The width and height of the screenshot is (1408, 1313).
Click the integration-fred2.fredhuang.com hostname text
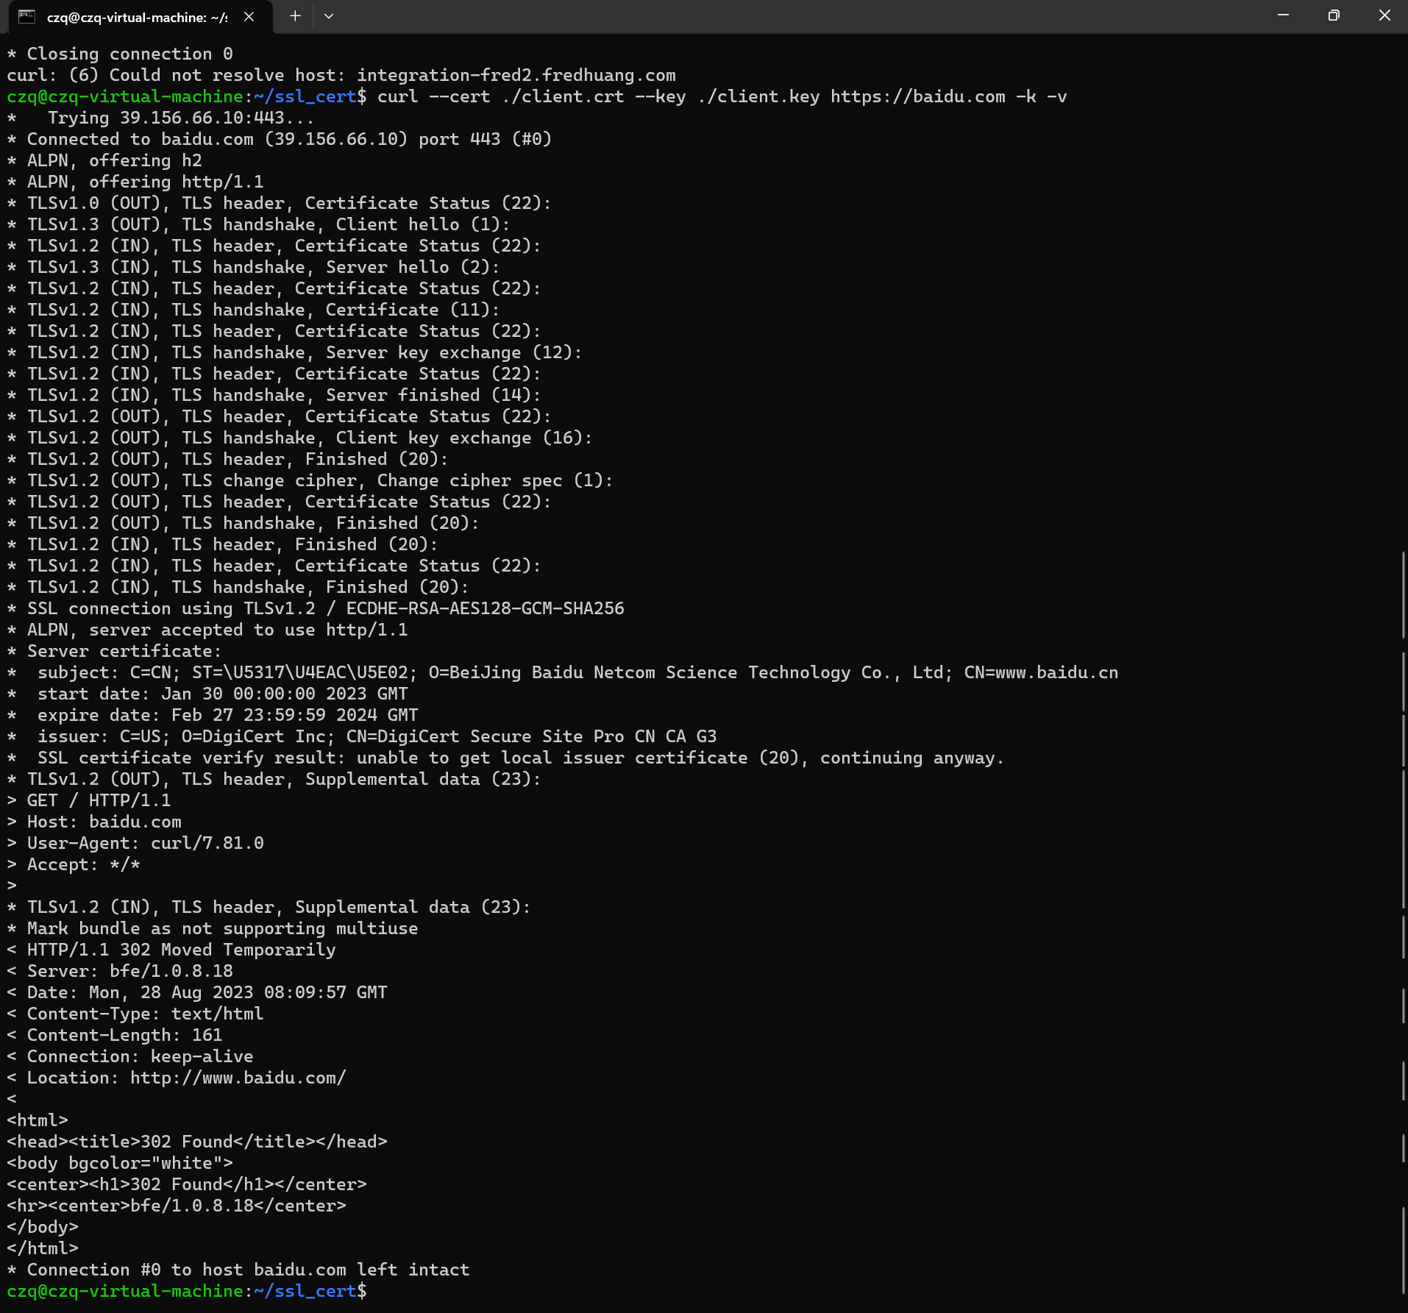pyautogui.click(x=516, y=75)
